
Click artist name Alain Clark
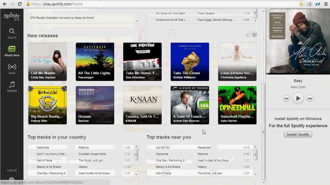pyautogui.click(x=298, y=87)
